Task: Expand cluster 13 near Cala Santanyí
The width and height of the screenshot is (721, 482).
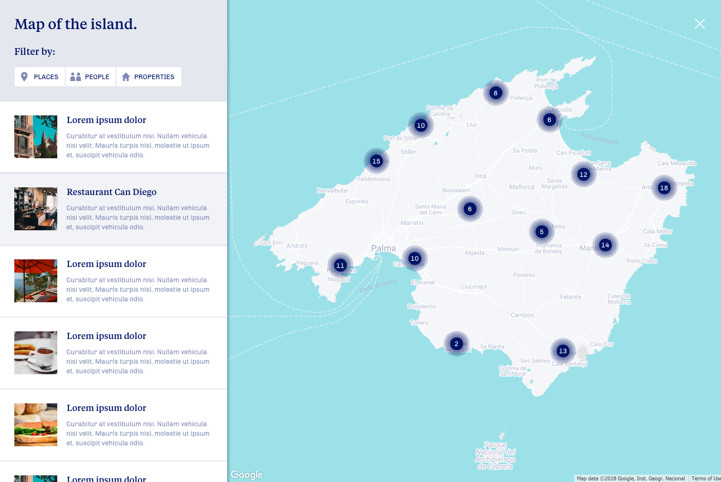Action: [x=563, y=351]
